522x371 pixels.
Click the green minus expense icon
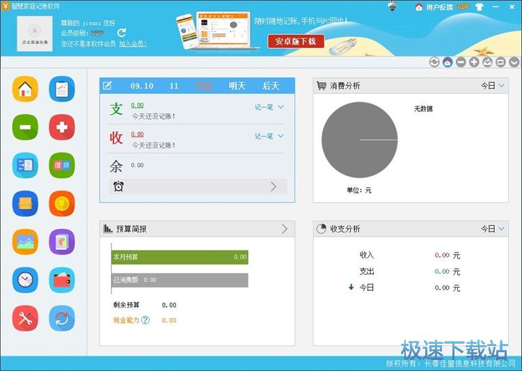pyautogui.click(x=25, y=127)
